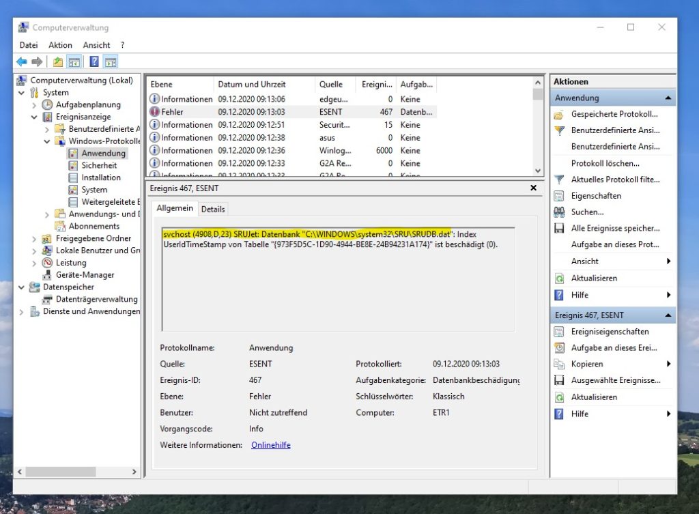
Task: Open Gespeicherte Protokolle folder icon
Action: coord(559,115)
